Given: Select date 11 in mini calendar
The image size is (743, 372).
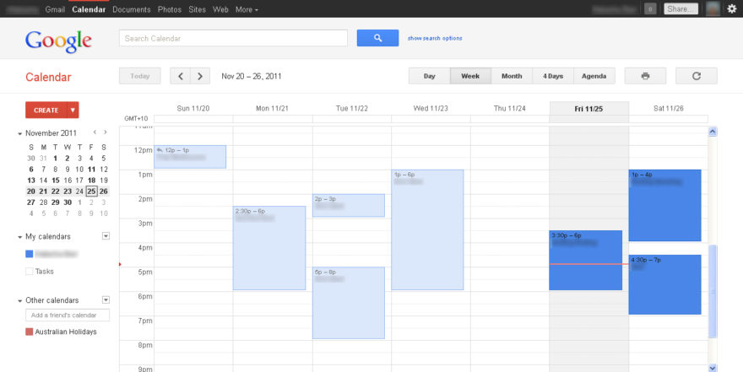Looking at the screenshot, I should pos(91,169).
